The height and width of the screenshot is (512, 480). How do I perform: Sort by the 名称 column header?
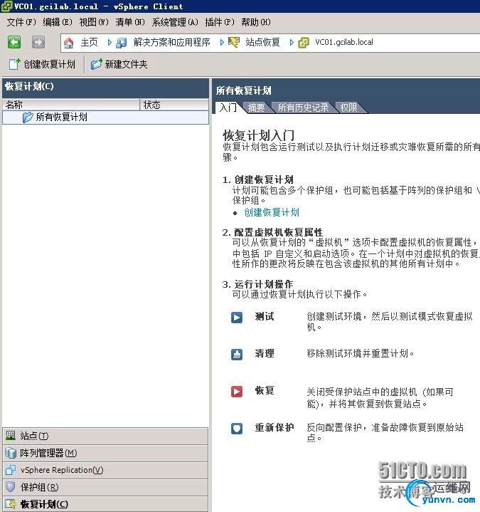[x=71, y=105]
